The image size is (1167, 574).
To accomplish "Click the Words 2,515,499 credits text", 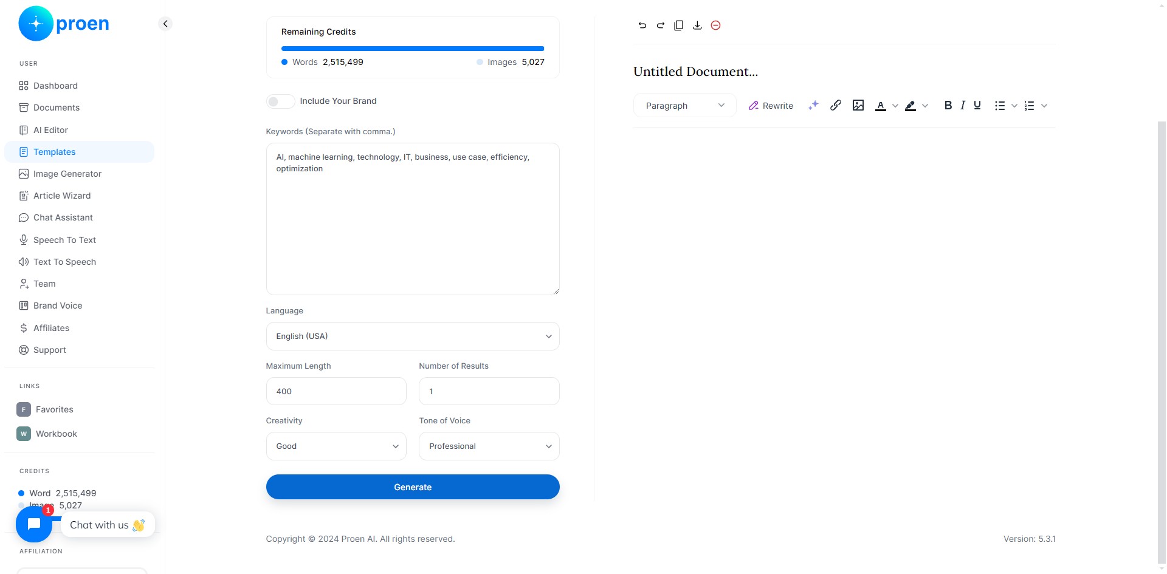I will point(322,62).
